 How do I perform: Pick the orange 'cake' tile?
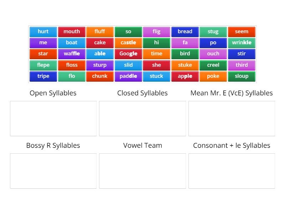[x=100, y=42]
